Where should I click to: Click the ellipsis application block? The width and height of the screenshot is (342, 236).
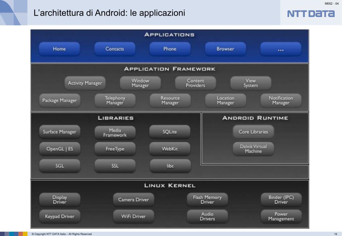coord(281,49)
